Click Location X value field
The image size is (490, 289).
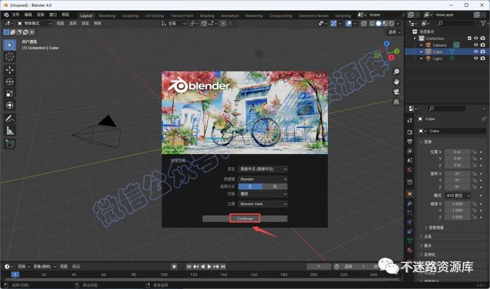(x=457, y=152)
